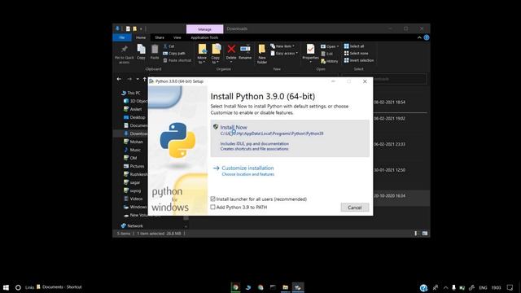
Task: Open Explorer Help blue question icon
Action: coord(427,37)
